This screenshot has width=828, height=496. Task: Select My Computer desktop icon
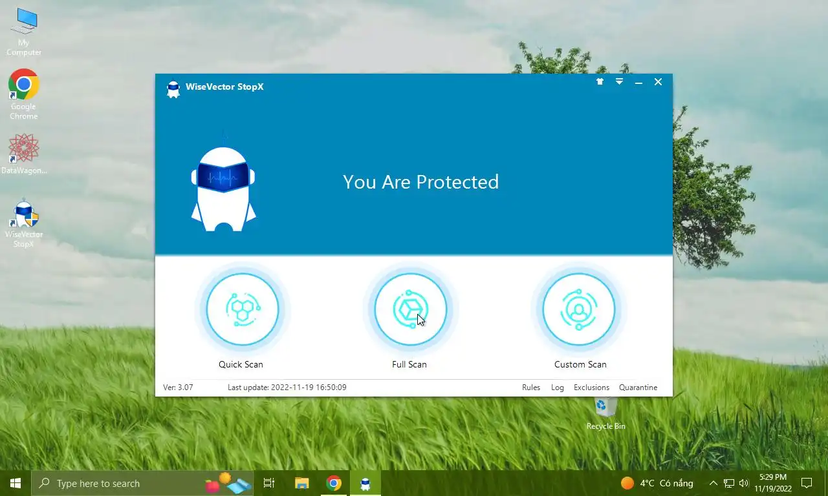pyautogui.click(x=24, y=32)
